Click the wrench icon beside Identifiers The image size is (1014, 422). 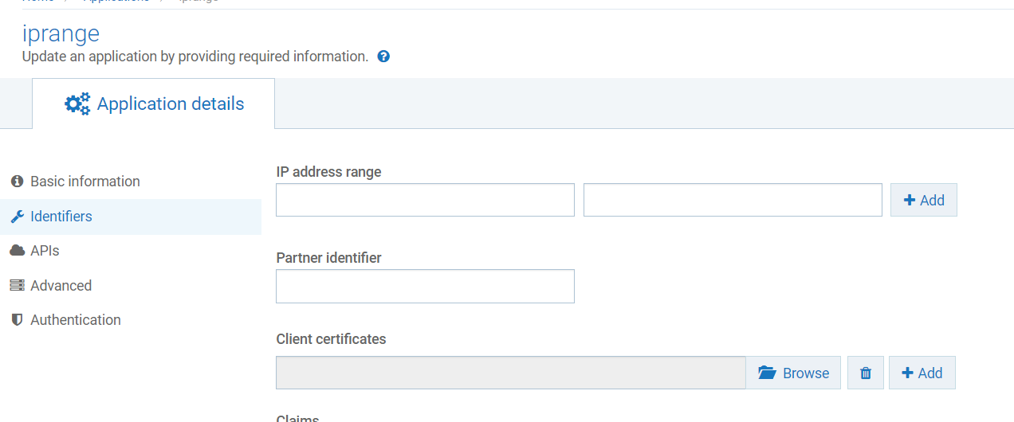pos(17,217)
